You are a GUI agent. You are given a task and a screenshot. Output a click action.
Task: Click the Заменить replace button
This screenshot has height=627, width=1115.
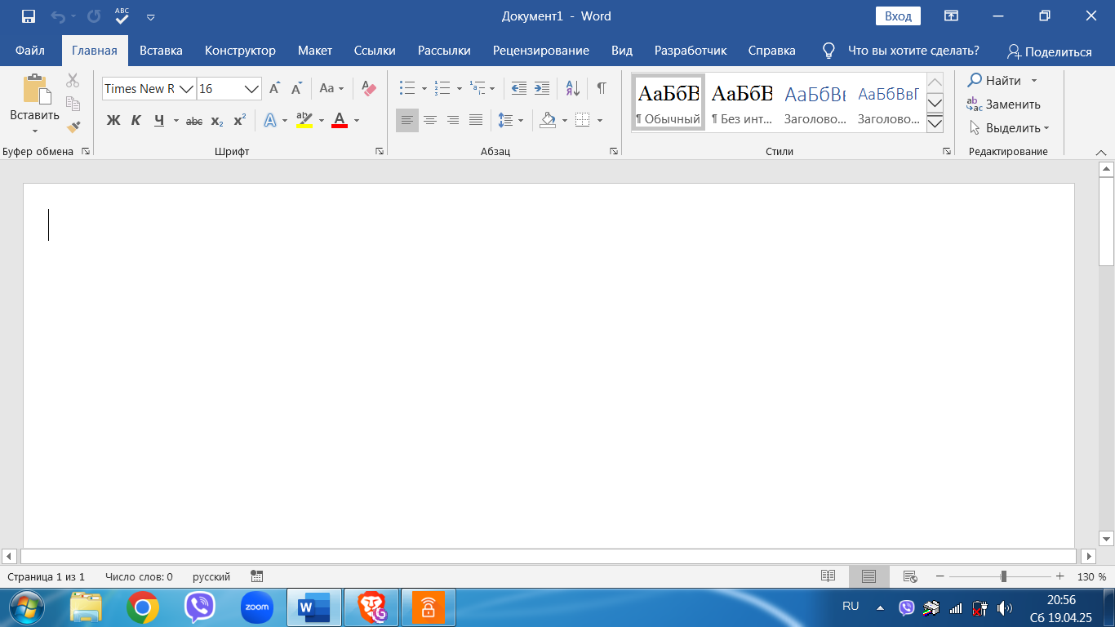pos(1003,104)
